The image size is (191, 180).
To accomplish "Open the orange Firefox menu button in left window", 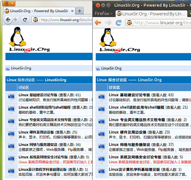I will [9, 3].
